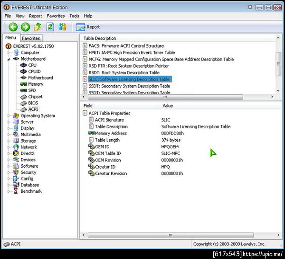Click the details pane horizontal scrollbar thumb
Image resolution: width=285 pixels, height=259 pixels.
pyautogui.click(x=171, y=235)
